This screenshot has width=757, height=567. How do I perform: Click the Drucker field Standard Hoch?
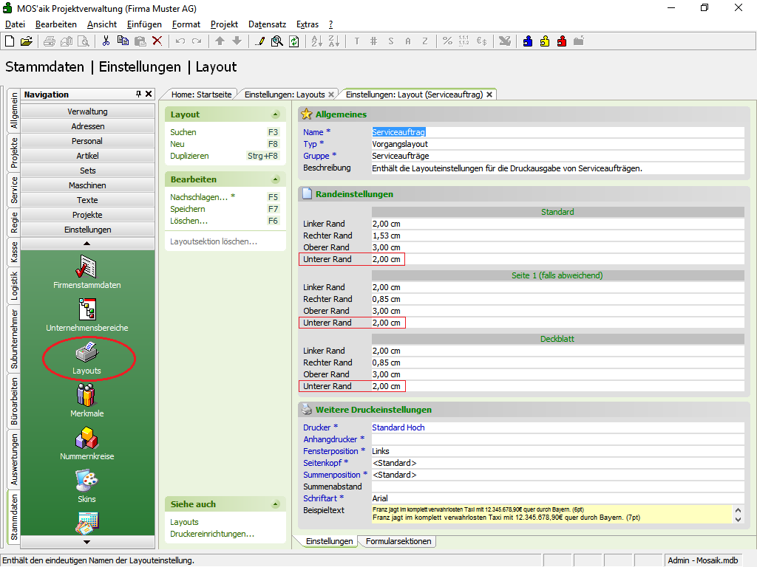tap(557, 427)
